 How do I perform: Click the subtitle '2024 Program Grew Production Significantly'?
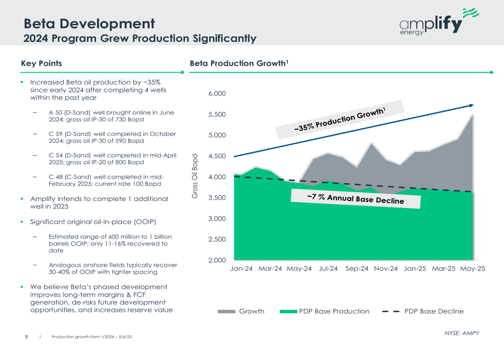click(140, 39)
